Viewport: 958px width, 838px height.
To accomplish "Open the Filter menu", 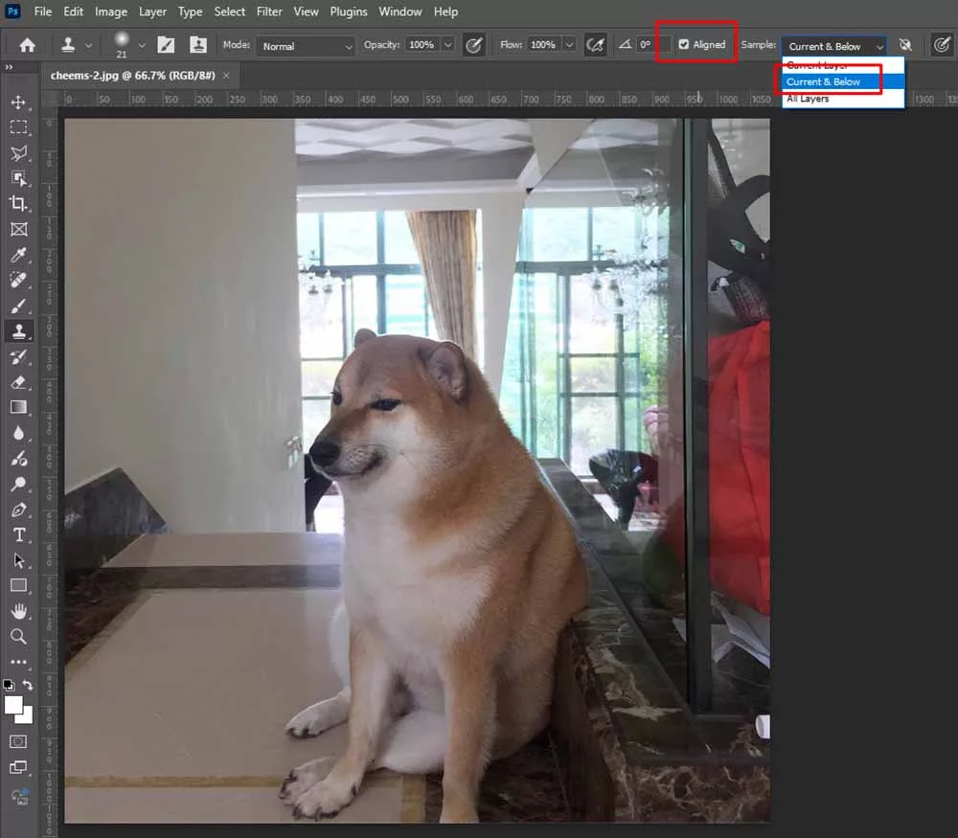I will (x=269, y=11).
